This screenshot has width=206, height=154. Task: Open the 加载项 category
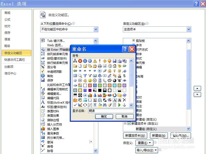9,67
